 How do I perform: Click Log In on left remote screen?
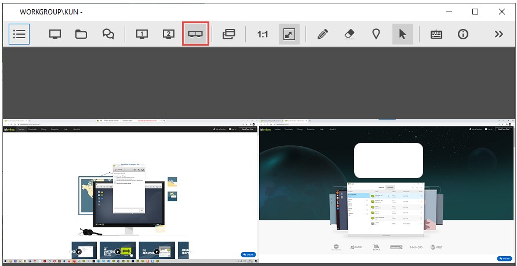click(233, 129)
